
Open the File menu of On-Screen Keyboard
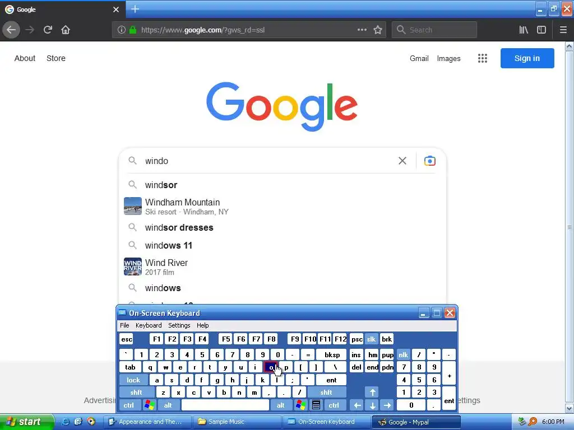click(x=124, y=325)
